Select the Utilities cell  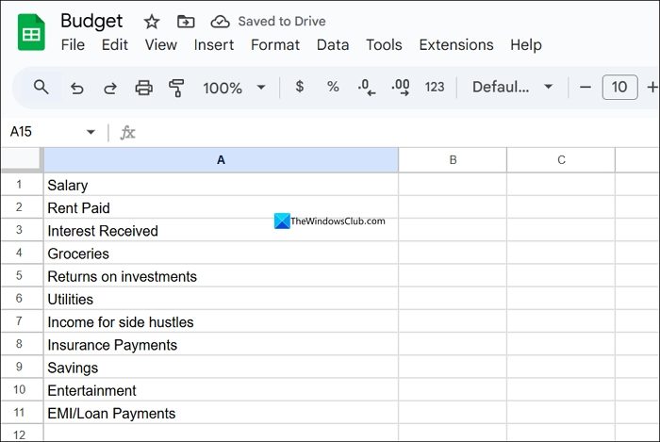coord(221,299)
